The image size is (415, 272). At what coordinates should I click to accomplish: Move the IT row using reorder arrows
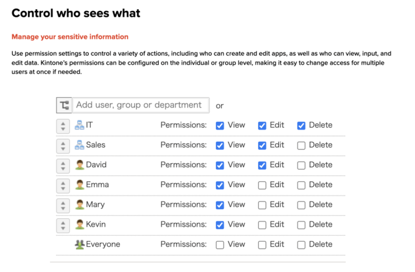pyautogui.click(x=63, y=126)
